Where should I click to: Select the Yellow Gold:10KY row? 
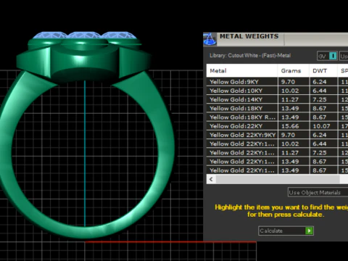pyautogui.click(x=277, y=91)
